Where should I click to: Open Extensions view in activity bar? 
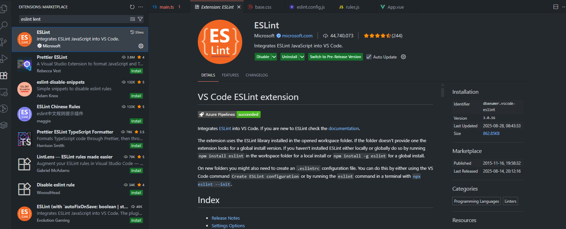pyautogui.click(x=3, y=75)
